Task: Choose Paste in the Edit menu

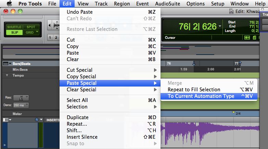Action: pyautogui.click(x=110, y=53)
